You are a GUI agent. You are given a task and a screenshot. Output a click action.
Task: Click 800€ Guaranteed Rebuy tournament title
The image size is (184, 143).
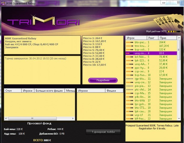21,38
